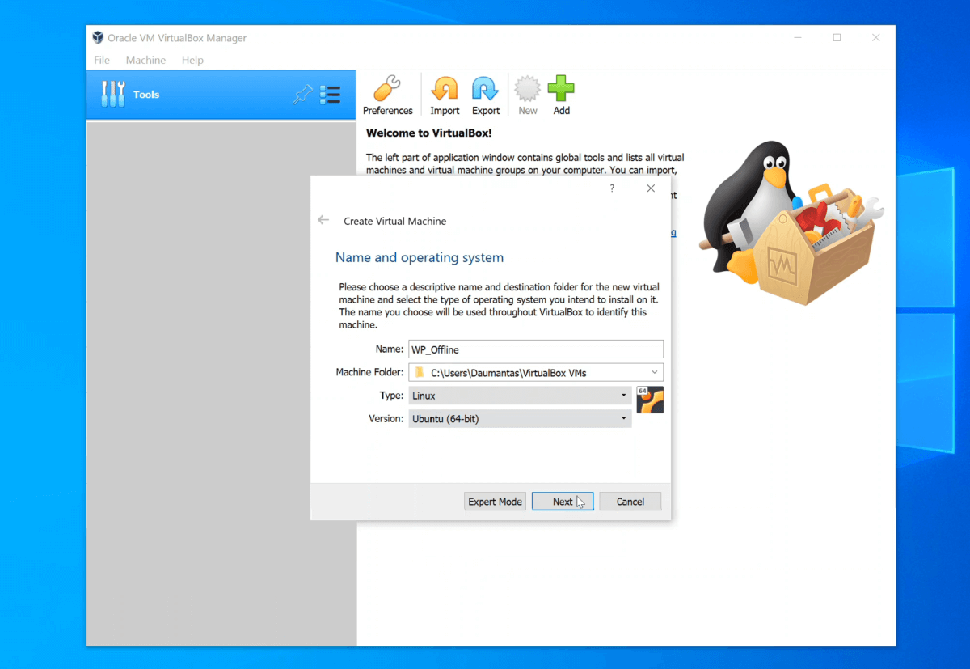
Task: Click the pin icon in Tools row
Action: 302,95
